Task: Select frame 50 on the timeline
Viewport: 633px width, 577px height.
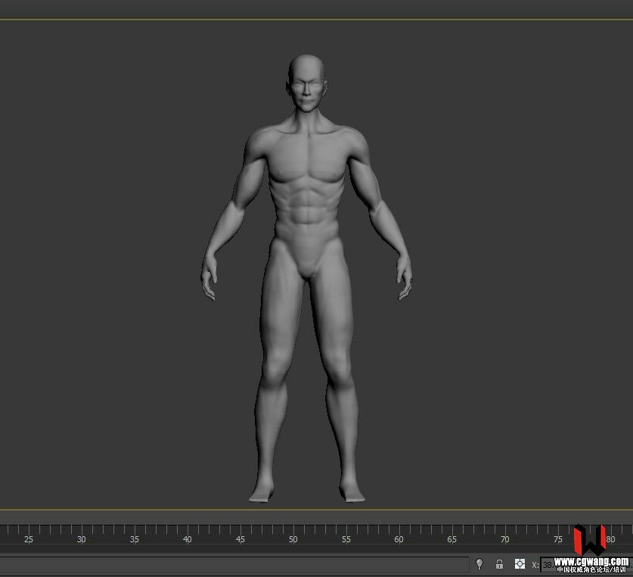Action: (x=293, y=539)
